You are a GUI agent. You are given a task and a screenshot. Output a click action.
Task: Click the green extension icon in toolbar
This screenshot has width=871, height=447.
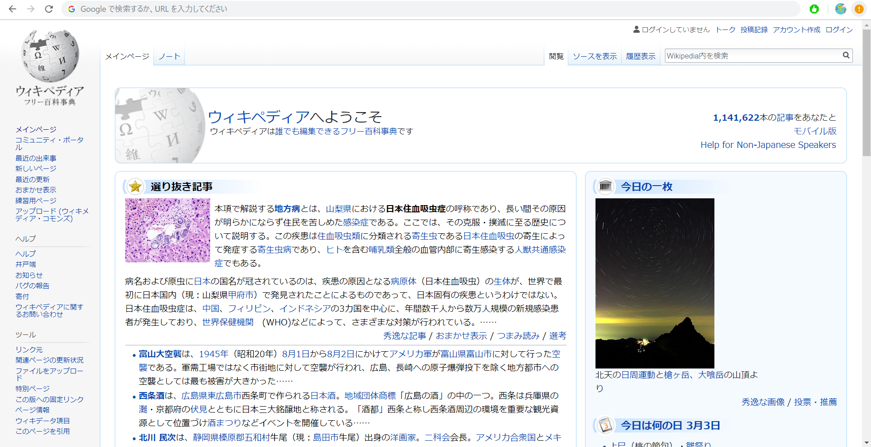[814, 9]
